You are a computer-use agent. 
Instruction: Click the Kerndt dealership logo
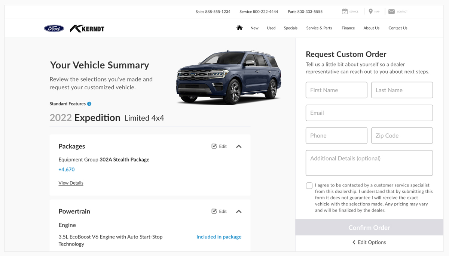pos(87,28)
